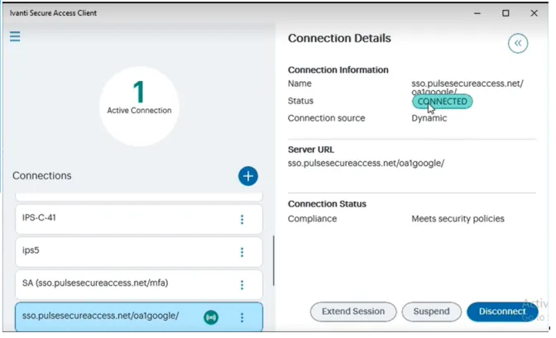Open options for sso.pulsesecureaccess.net/oa1google/ connection
The width and height of the screenshot is (556, 338).
click(242, 317)
